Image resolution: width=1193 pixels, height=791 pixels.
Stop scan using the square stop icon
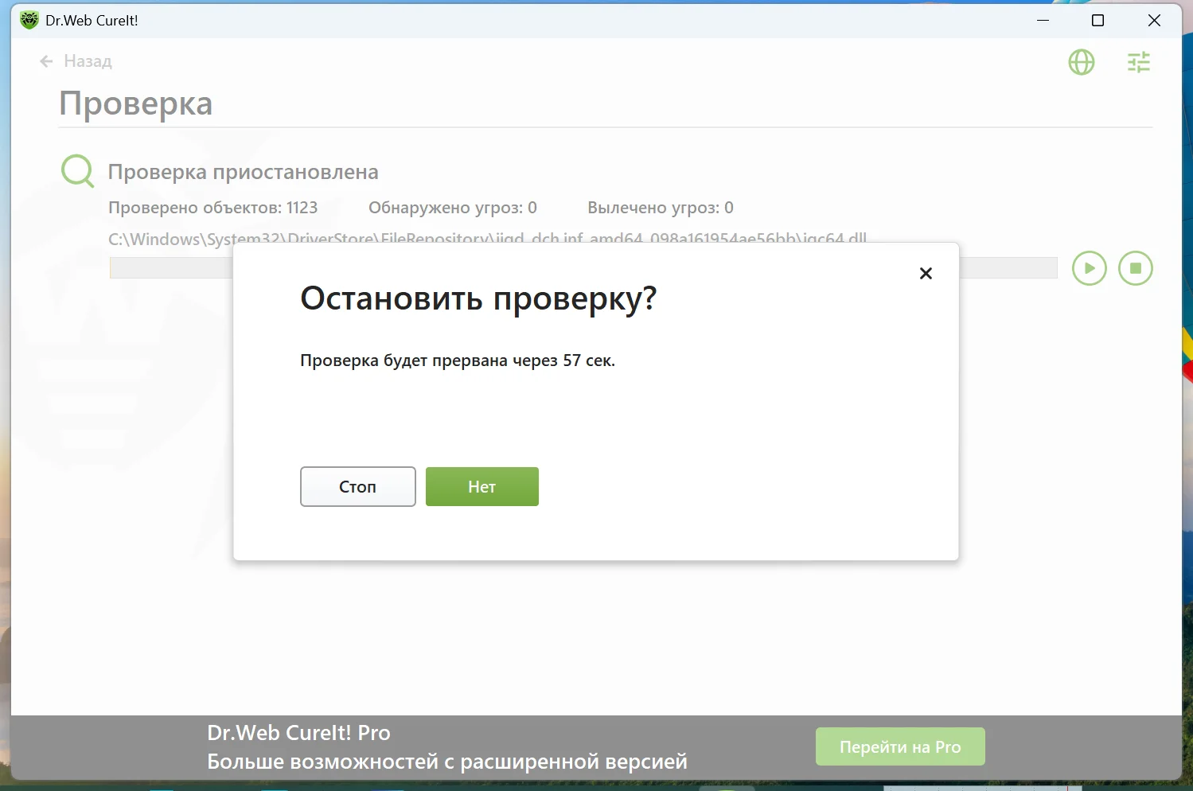coord(1136,268)
